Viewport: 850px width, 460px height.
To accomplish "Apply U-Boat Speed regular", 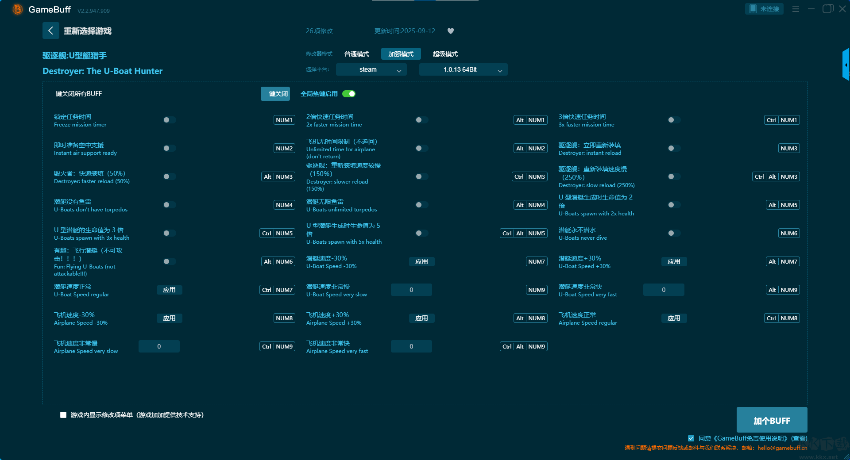I will coord(169,290).
